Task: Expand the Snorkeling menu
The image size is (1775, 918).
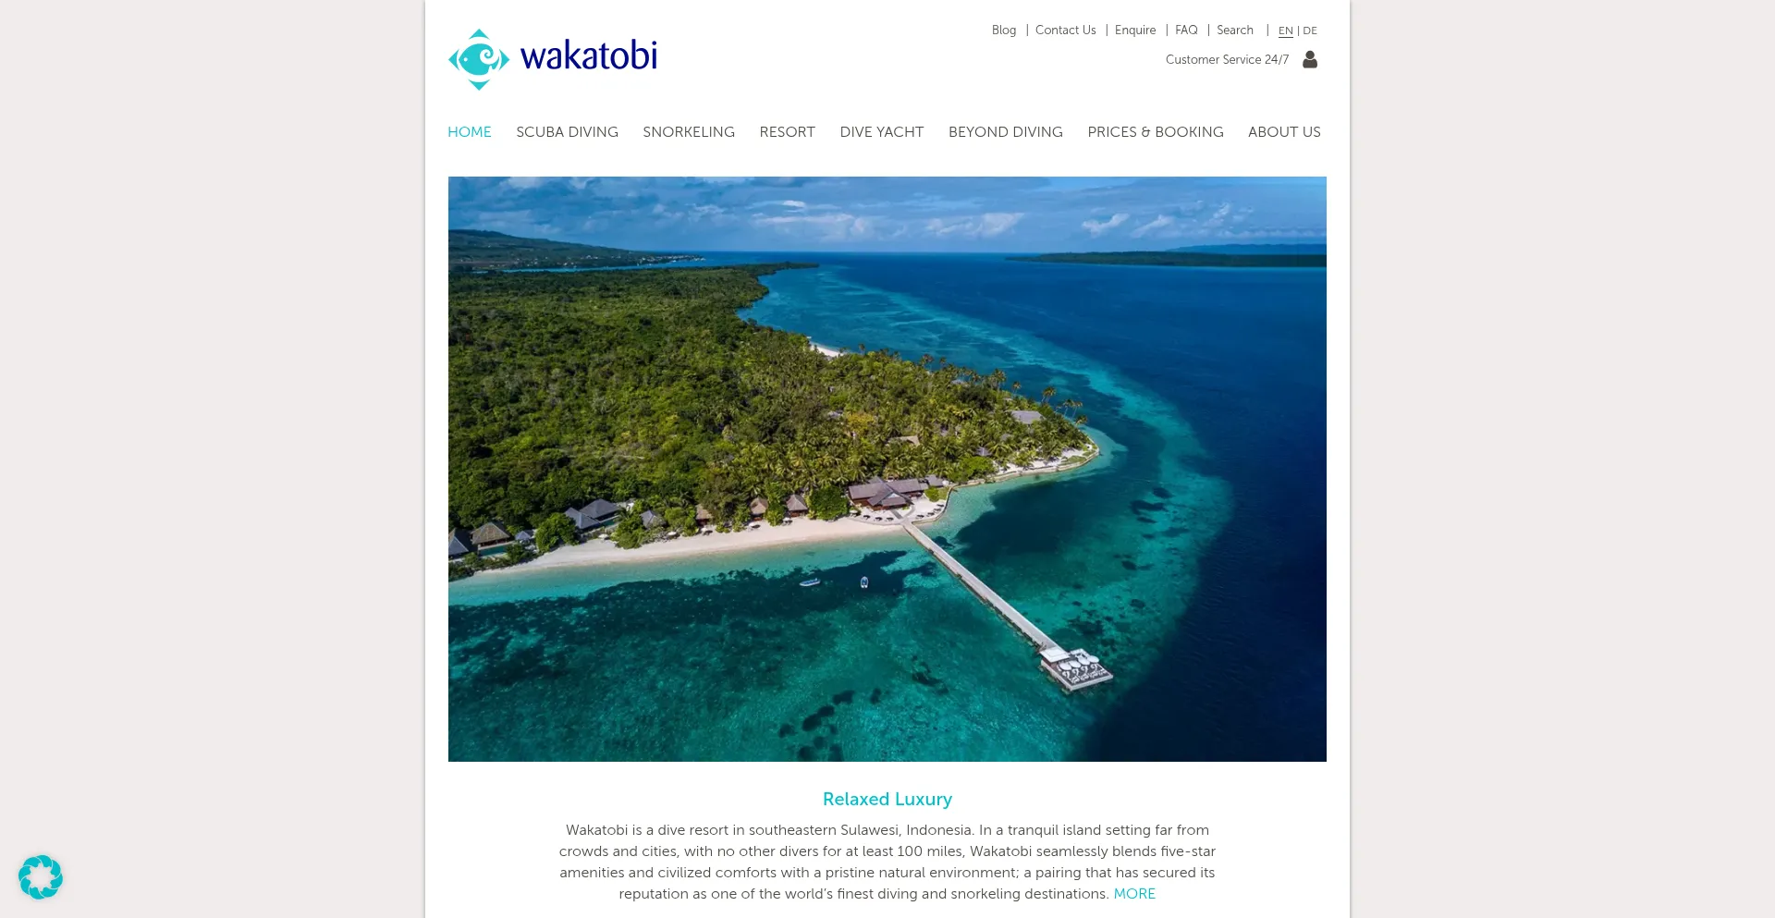Action: 689,132
